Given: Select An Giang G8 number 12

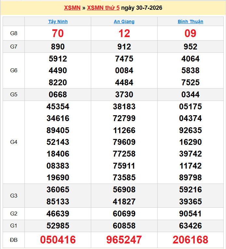Looking at the screenshot, I should [x=124, y=33].
